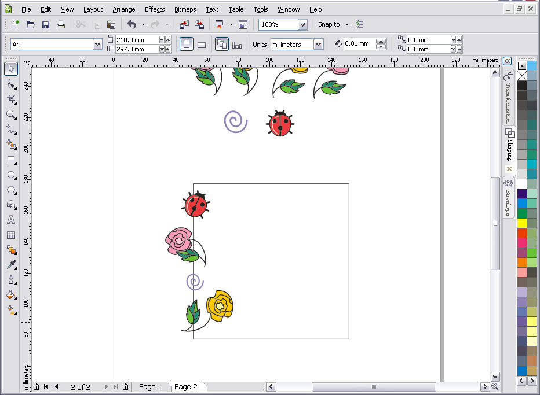
Task: Set page to portrait orientation
Action: tap(187, 45)
